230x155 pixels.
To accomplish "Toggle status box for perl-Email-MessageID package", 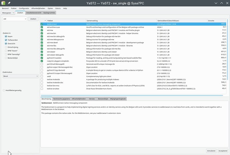I will pos(42,64).
